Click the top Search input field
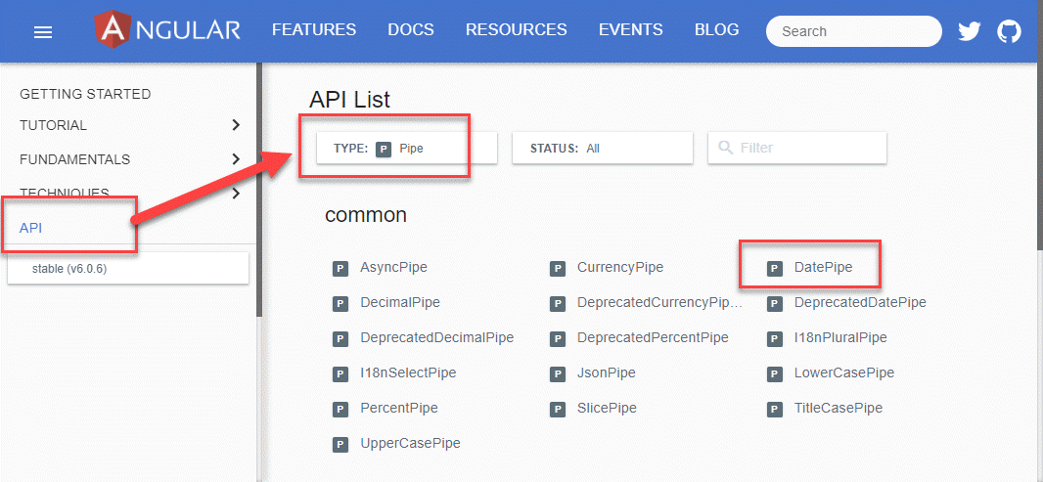Image resolution: width=1043 pixels, height=482 pixels. 853,31
